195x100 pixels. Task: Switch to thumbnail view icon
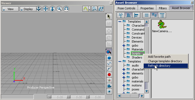click(154, 15)
